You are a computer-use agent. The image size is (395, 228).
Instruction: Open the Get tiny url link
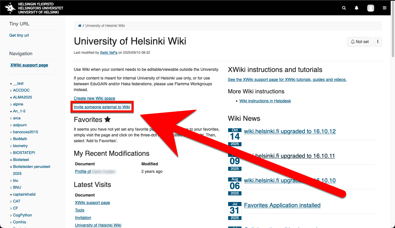[x=19, y=35]
